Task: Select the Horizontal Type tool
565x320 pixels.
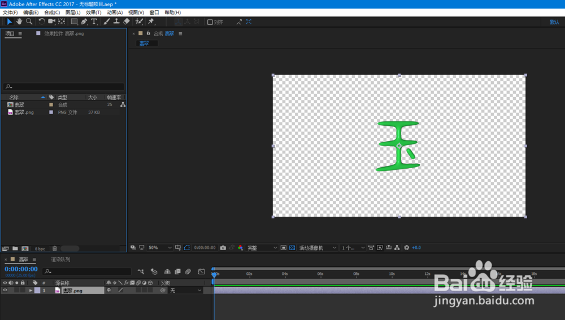Action: pos(94,21)
